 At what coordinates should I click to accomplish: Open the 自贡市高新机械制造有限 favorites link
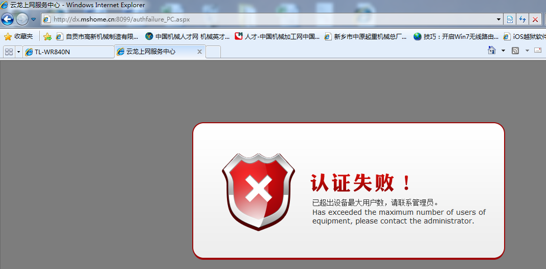tap(97, 36)
